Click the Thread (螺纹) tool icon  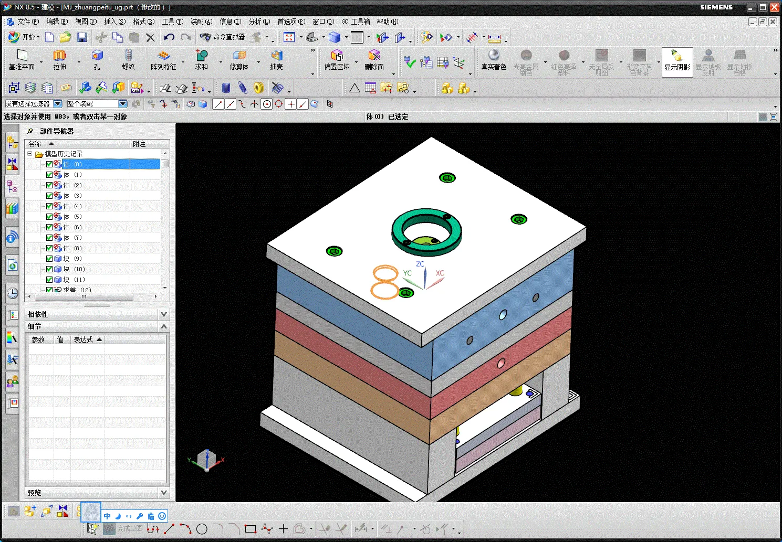point(128,56)
